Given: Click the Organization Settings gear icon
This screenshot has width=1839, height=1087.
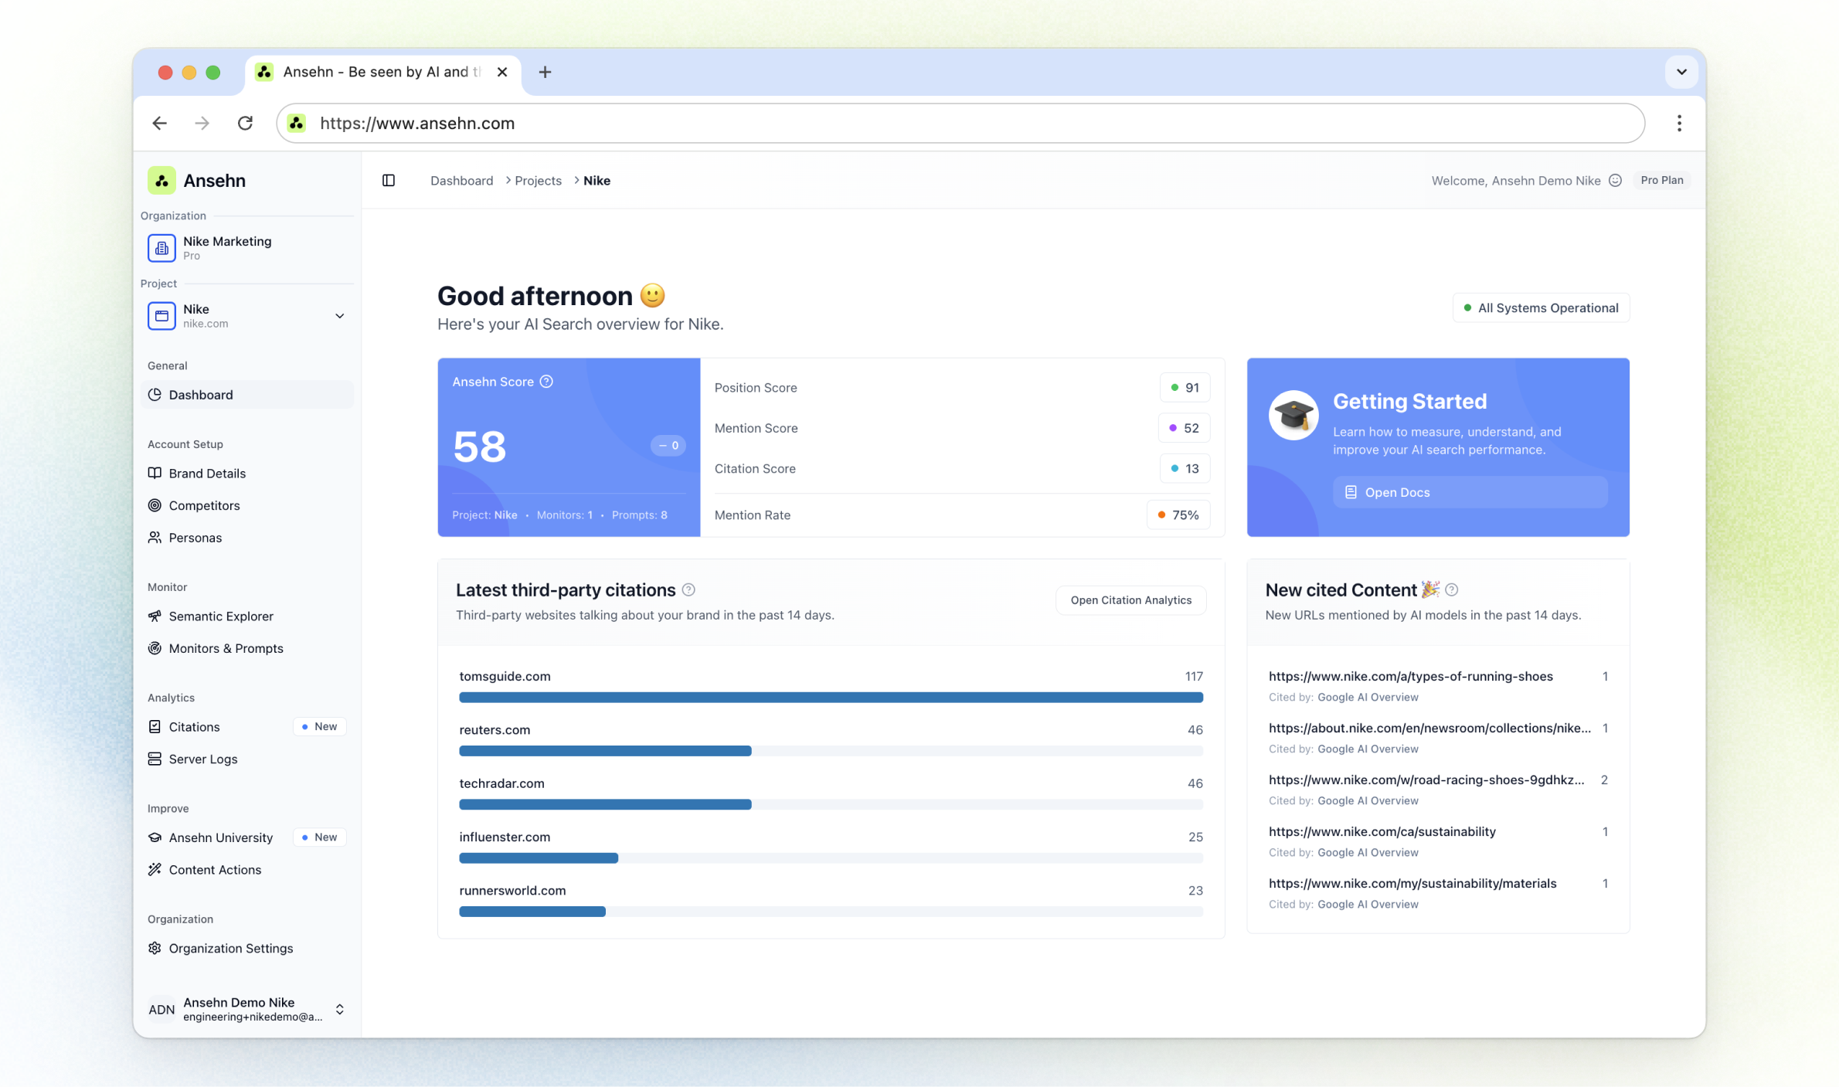Looking at the screenshot, I should point(155,948).
